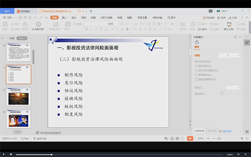The image size is (251, 157).
Task: Add new slide with plus button below thumbnails
Action: click(x=18, y=132)
